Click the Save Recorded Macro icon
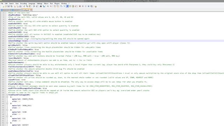The width and height of the screenshot is (224, 126). point(92,6)
